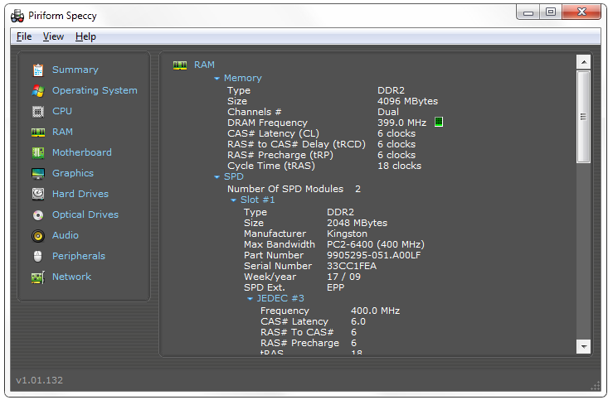
Task: Open the File menu
Action: coord(24,36)
